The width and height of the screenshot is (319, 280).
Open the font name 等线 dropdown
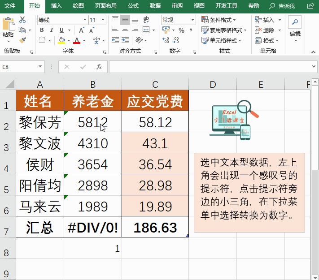click(x=85, y=20)
